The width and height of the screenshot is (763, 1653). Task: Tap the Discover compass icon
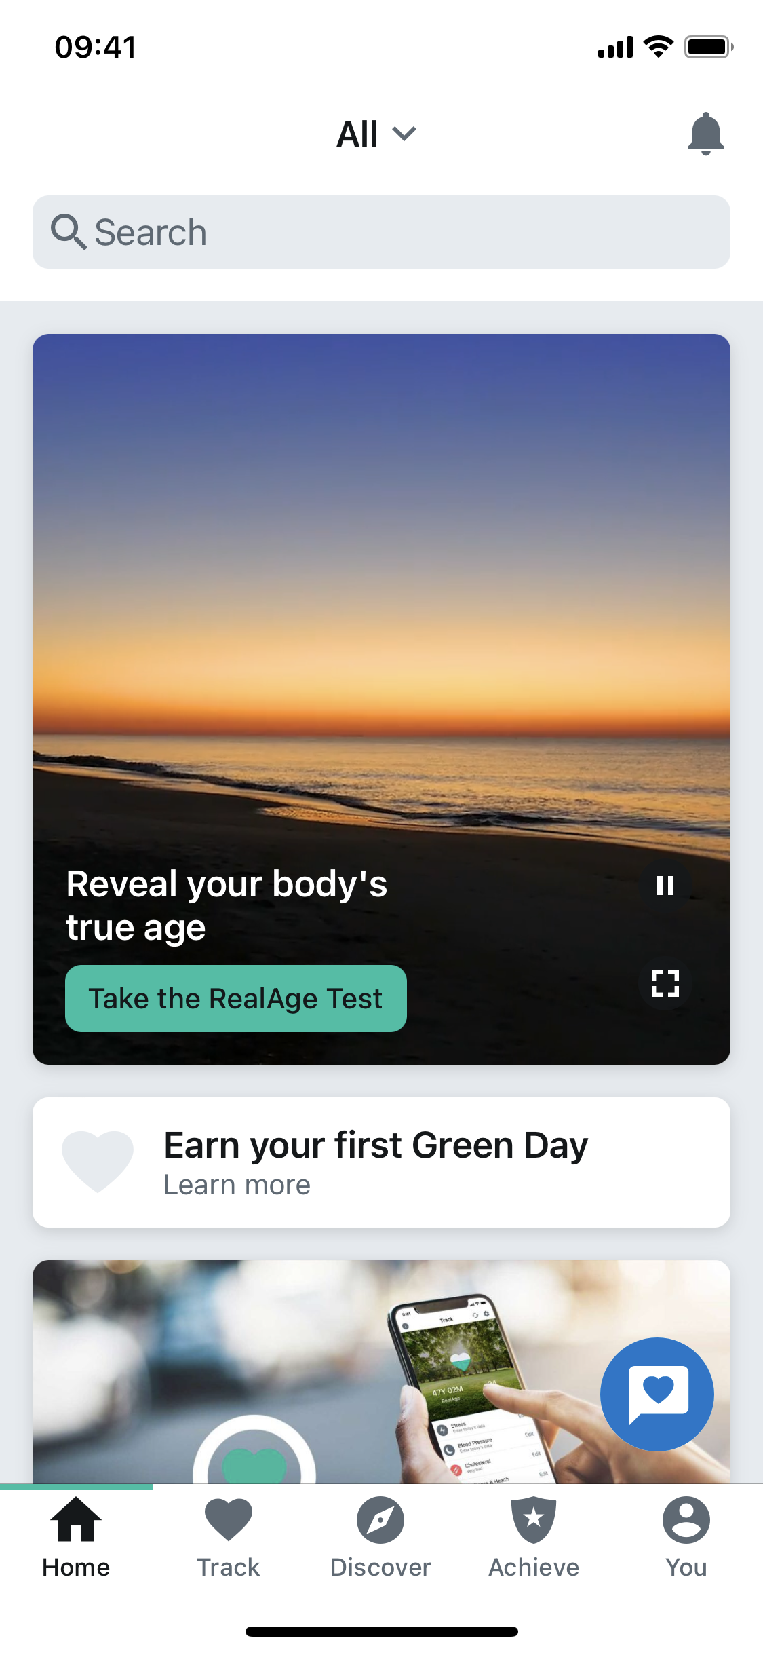coord(380,1520)
